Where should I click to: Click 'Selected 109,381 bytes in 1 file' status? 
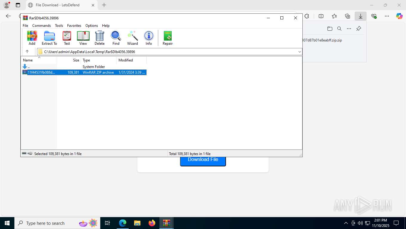pos(58,154)
